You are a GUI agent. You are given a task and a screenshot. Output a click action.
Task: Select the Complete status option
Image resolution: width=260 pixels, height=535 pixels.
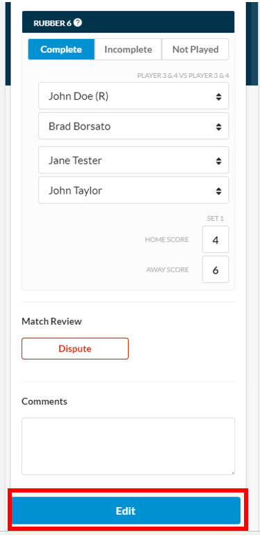(x=61, y=49)
